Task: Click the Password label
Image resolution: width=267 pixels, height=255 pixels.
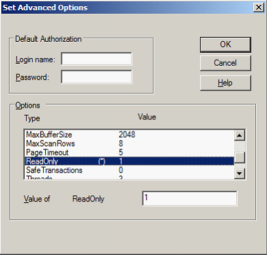Action: tap(32, 77)
